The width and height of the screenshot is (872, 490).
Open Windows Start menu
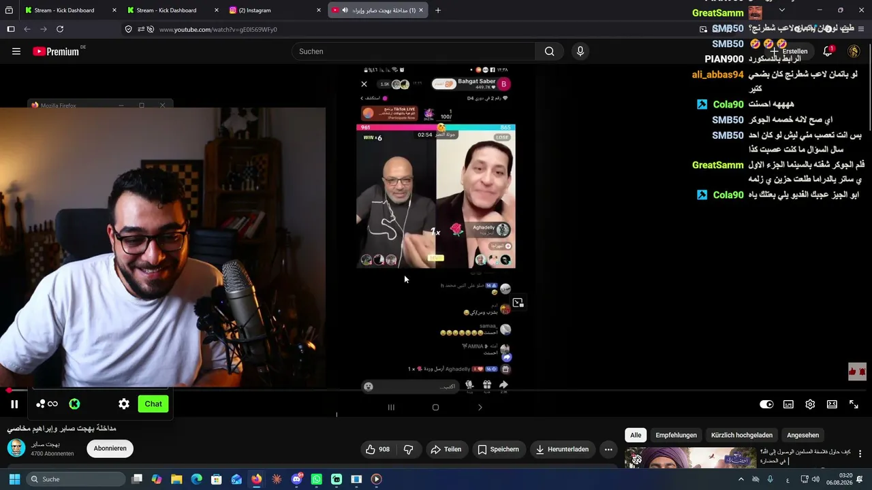[14, 479]
